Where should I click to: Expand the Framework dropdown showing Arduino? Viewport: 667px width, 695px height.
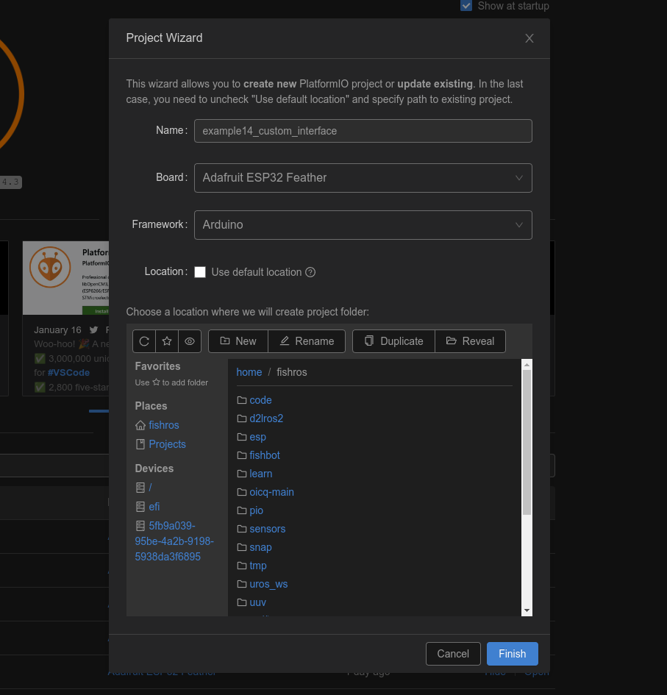click(363, 225)
